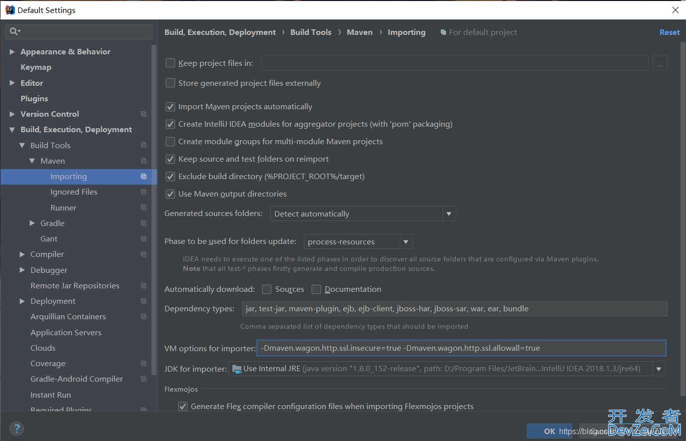Click project-level icon beside Compiler
The height and width of the screenshot is (441, 686).
point(143,254)
